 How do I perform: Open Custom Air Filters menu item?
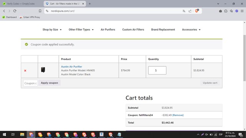133,30
